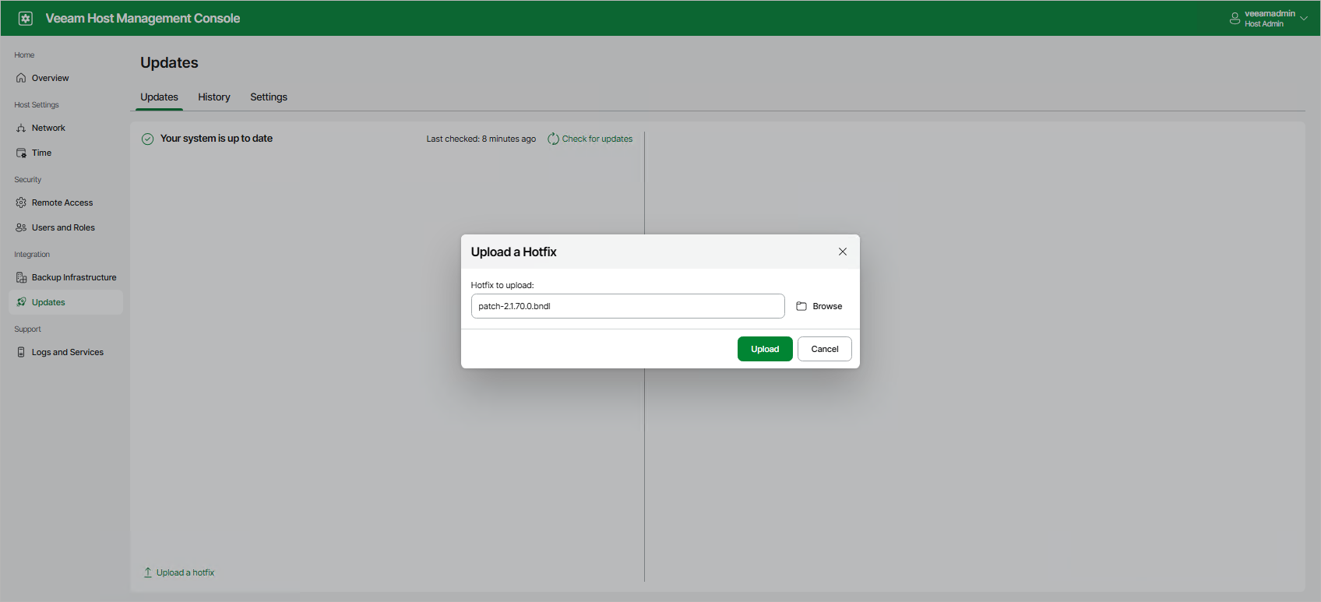Click the 'Hotfix to upload:' label

(x=502, y=285)
